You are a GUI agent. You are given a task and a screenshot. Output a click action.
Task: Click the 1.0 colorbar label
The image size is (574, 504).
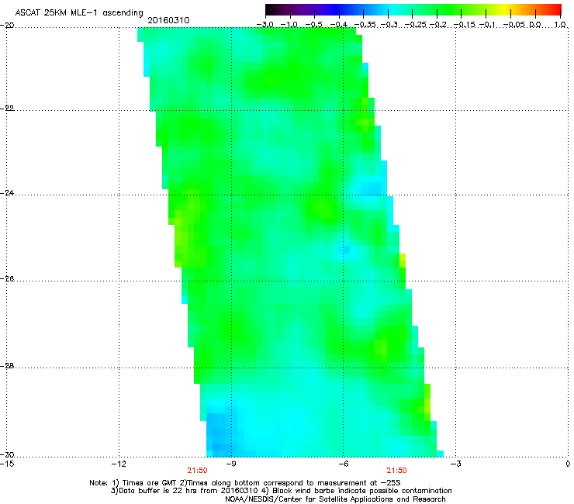[560, 25]
